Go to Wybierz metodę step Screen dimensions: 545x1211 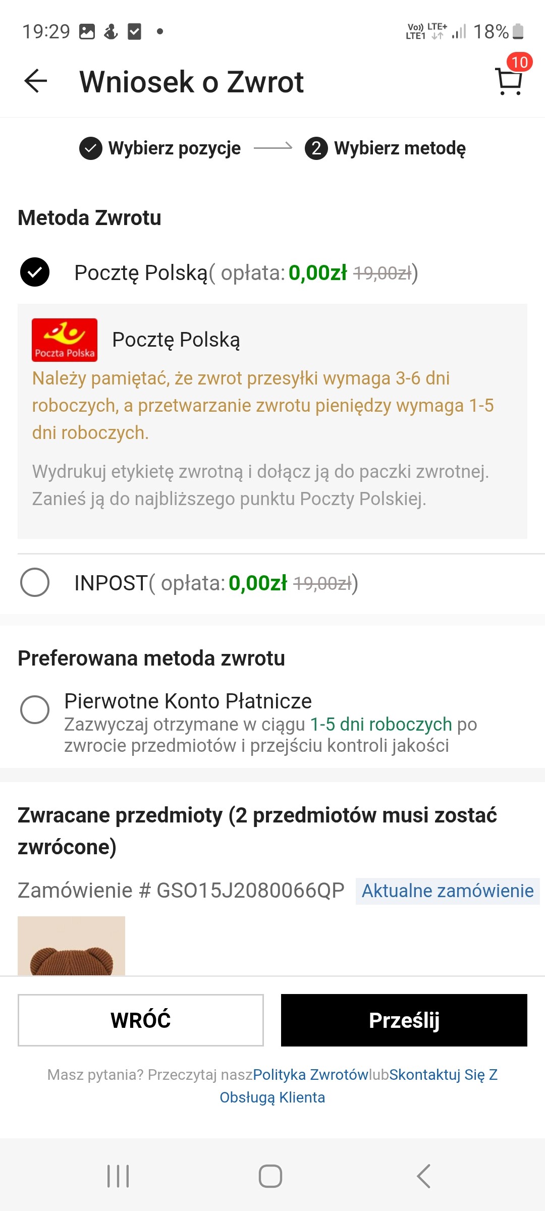(x=400, y=148)
